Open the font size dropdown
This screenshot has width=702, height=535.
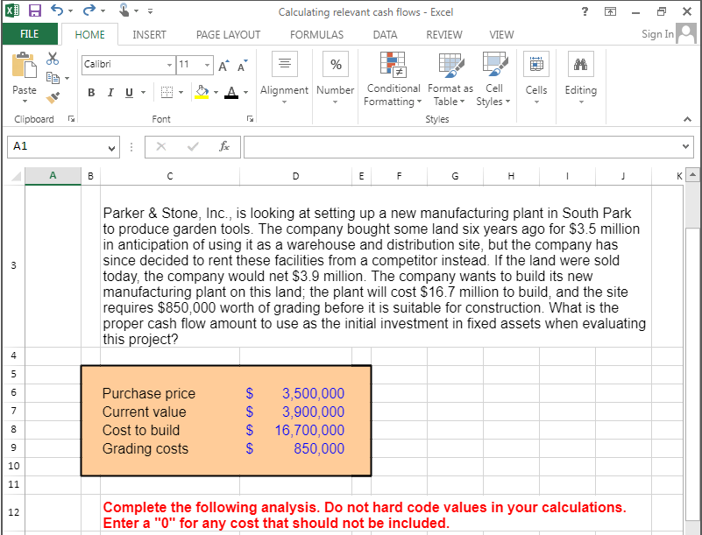click(x=207, y=65)
